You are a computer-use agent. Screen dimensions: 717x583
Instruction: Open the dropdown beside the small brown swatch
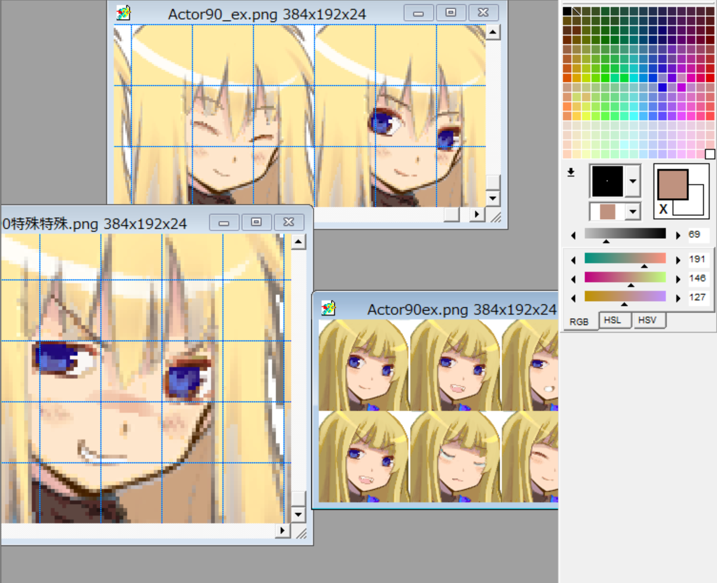(x=632, y=211)
